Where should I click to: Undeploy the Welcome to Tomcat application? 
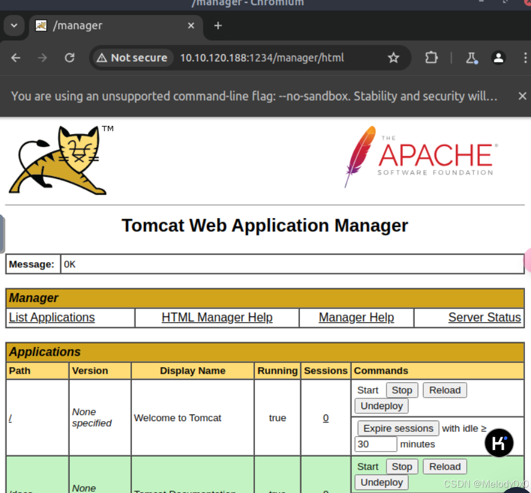(x=382, y=406)
